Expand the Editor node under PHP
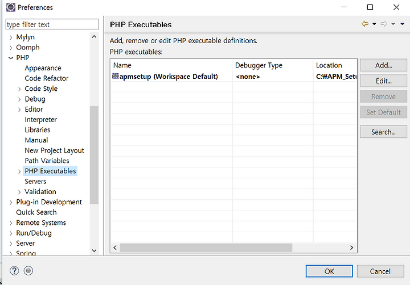 coord(19,110)
